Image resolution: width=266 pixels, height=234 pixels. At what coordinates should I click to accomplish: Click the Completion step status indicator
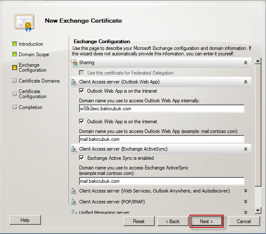pyautogui.click(x=15, y=107)
